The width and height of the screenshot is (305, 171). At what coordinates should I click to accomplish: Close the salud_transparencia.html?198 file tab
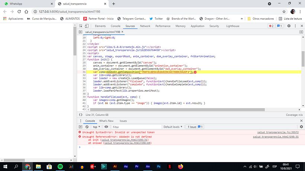pyautogui.click(x=122, y=32)
